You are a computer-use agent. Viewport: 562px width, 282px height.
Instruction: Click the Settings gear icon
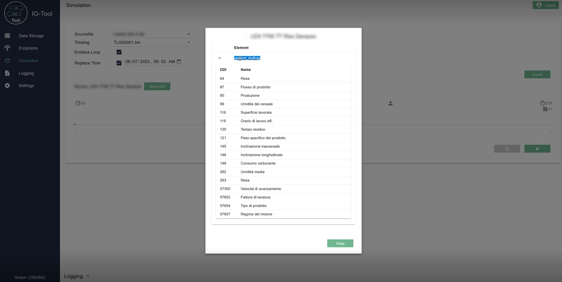point(7,86)
